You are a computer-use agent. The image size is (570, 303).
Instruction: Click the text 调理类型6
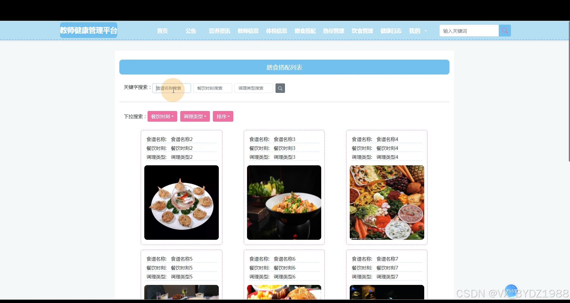tap(284, 277)
